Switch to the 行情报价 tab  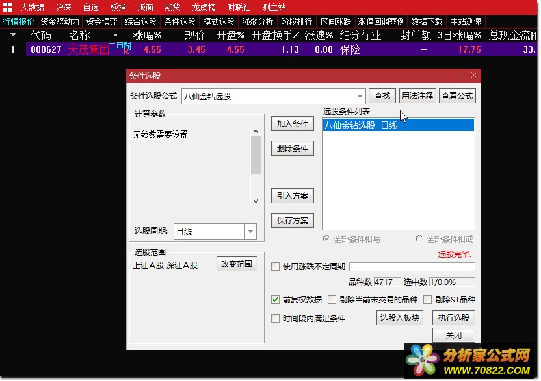pos(18,21)
